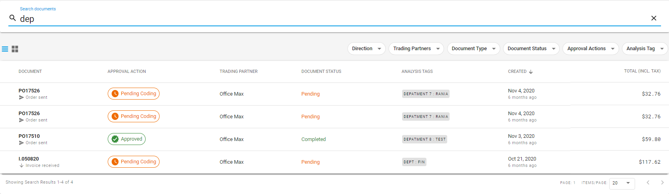The image size is (669, 194).
Task: Click Pending Coding badge for I.050820
Action: [134, 162]
